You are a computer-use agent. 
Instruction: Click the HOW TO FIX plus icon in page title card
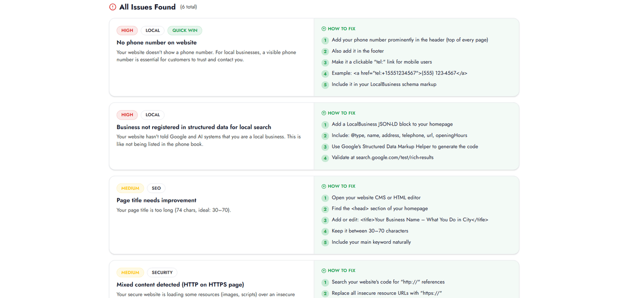coord(324,187)
